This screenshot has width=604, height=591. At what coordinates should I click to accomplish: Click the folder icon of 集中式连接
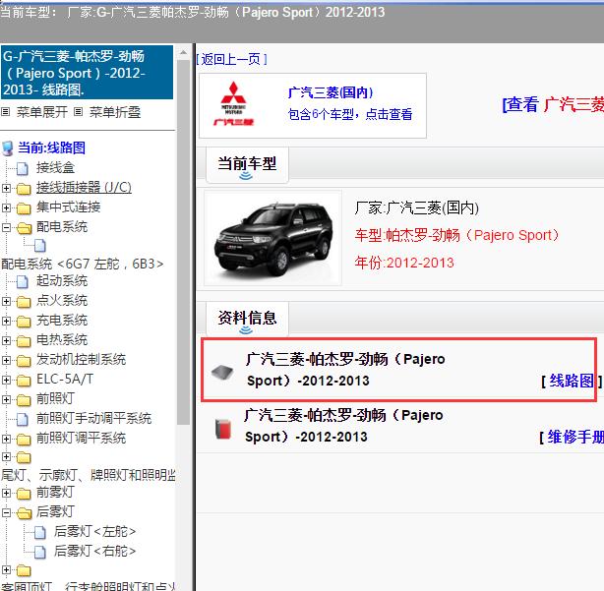click(24, 207)
